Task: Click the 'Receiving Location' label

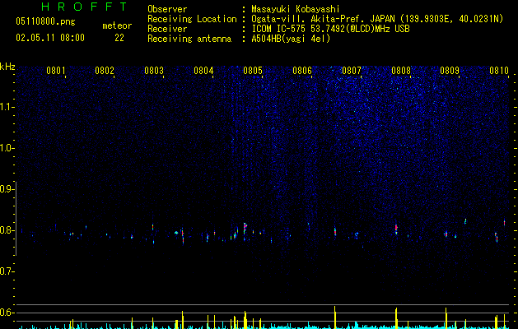Action: (192, 19)
